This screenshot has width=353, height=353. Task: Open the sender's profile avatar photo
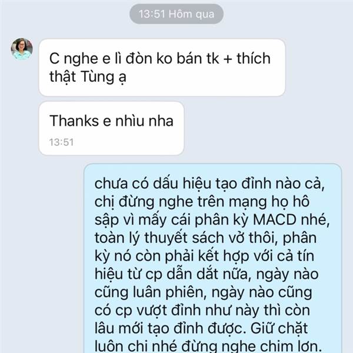[22, 49]
